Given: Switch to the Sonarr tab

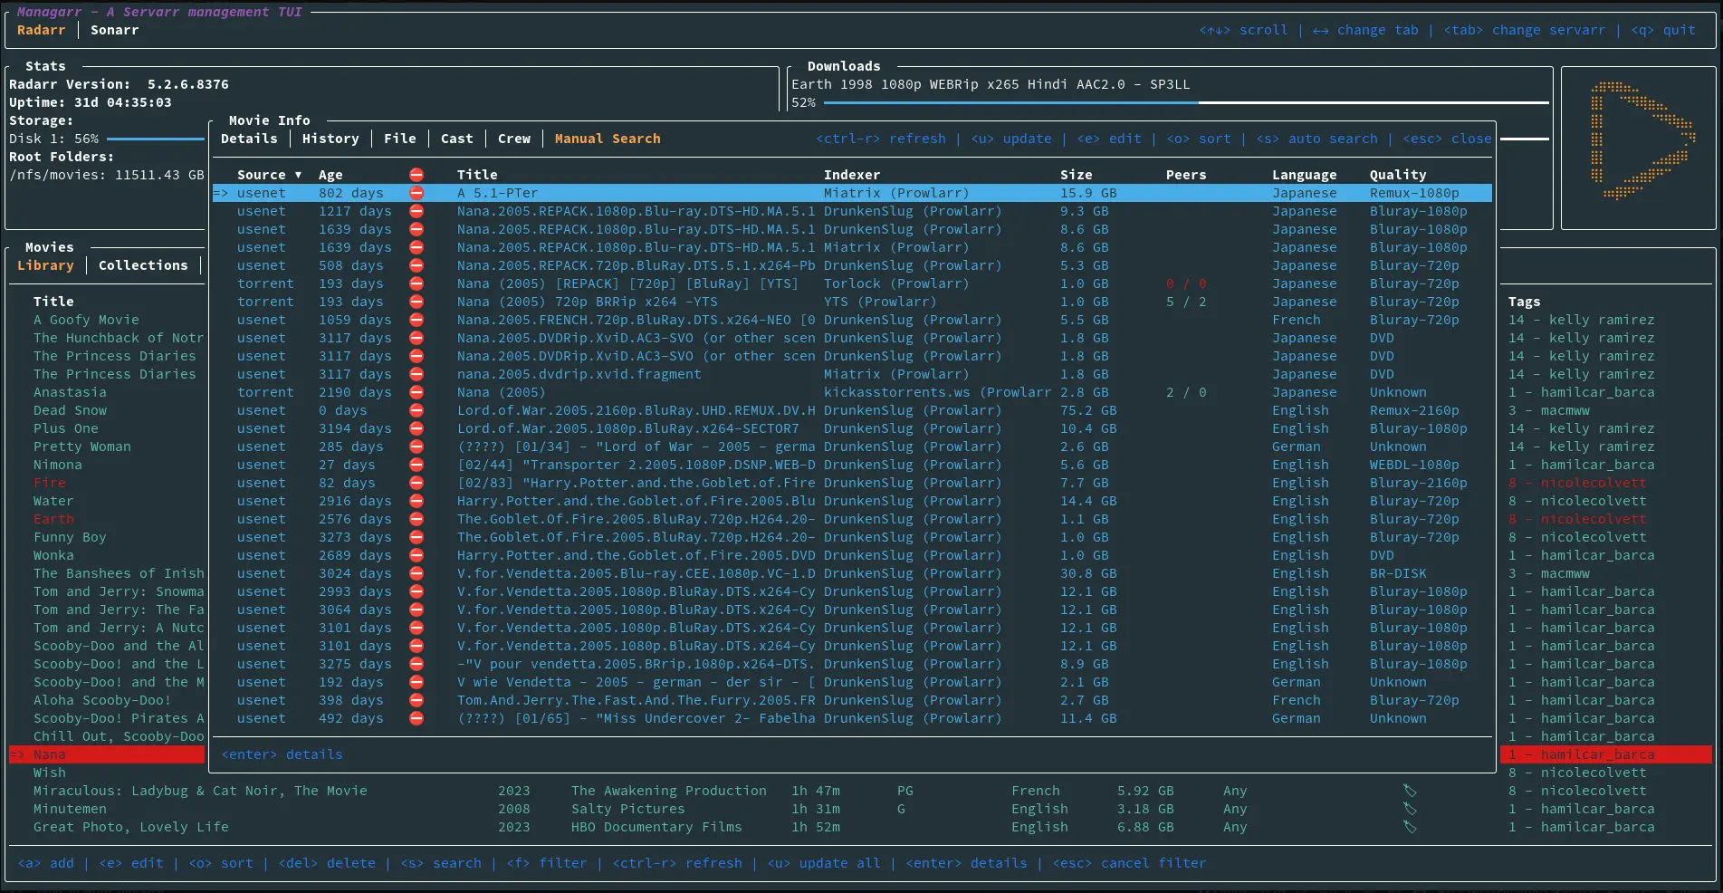Looking at the screenshot, I should coord(115,30).
